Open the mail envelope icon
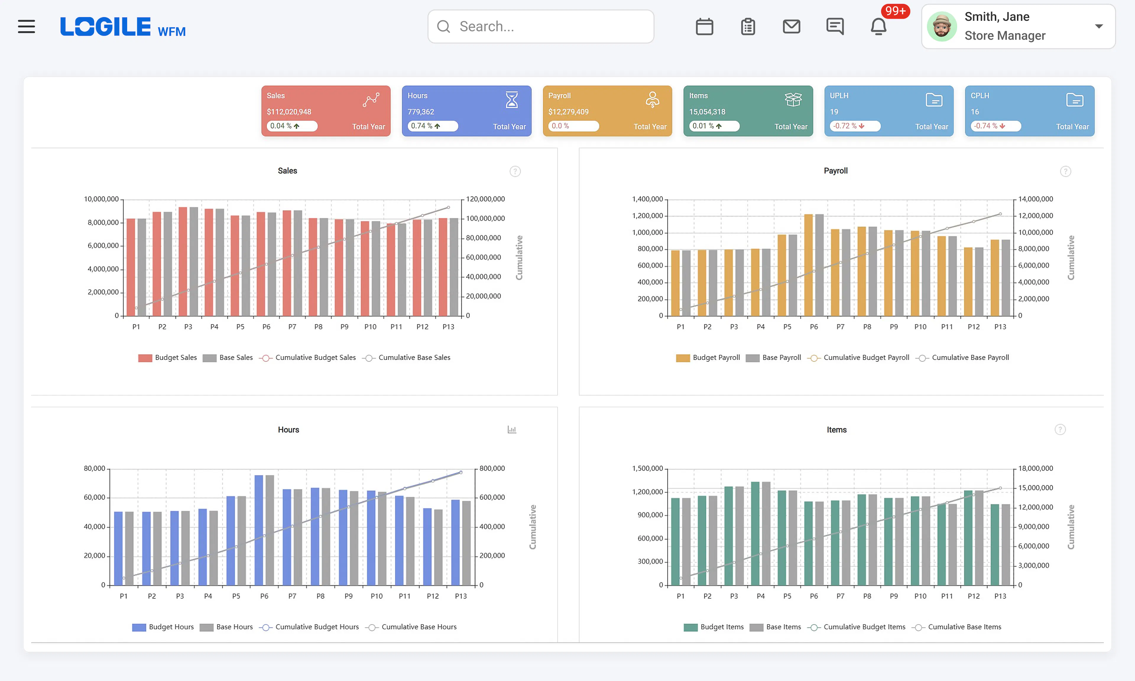This screenshot has width=1135, height=681. (x=791, y=26)
